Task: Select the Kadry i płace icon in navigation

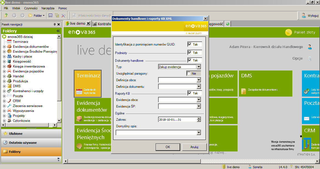Action: (x=10, y=57)
